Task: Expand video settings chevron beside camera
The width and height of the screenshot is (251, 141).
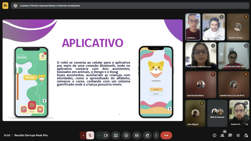Action: click(x=99, y=135)
